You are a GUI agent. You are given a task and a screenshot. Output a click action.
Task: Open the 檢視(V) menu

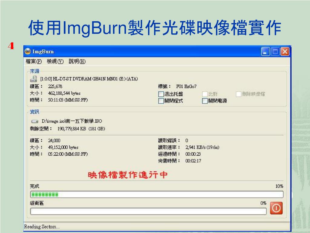pyautogui.click(x=55, y=61)
